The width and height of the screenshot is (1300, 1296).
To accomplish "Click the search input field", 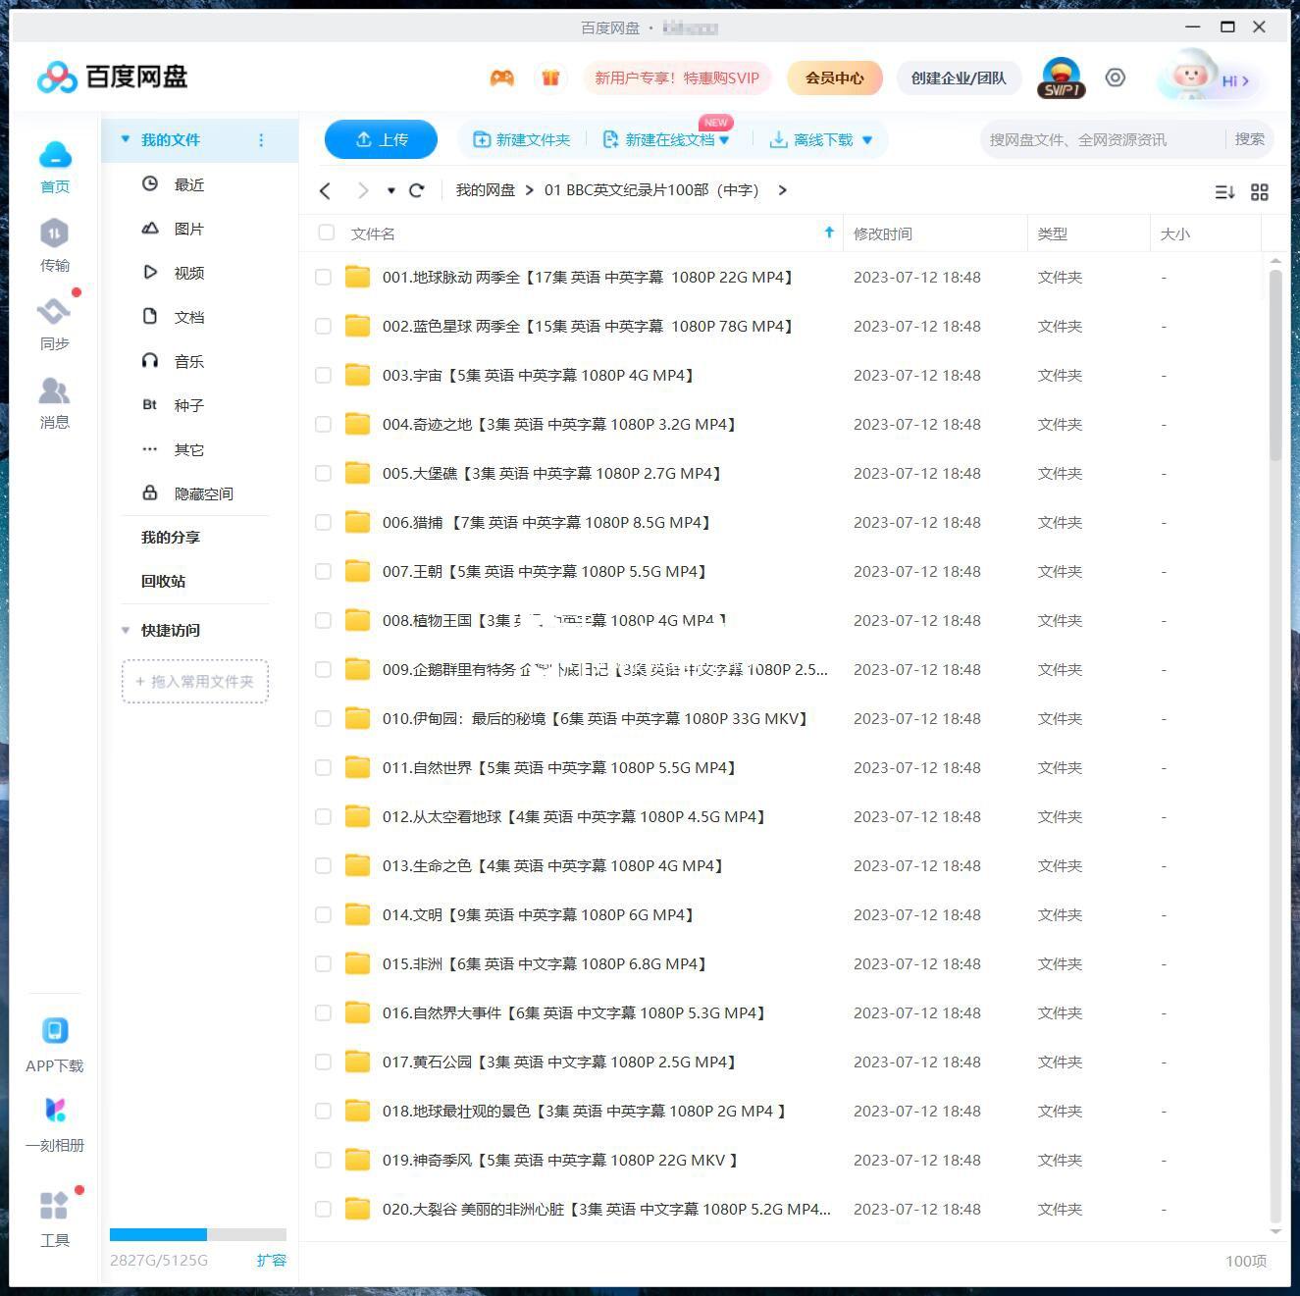I will tap(1099, 139).
